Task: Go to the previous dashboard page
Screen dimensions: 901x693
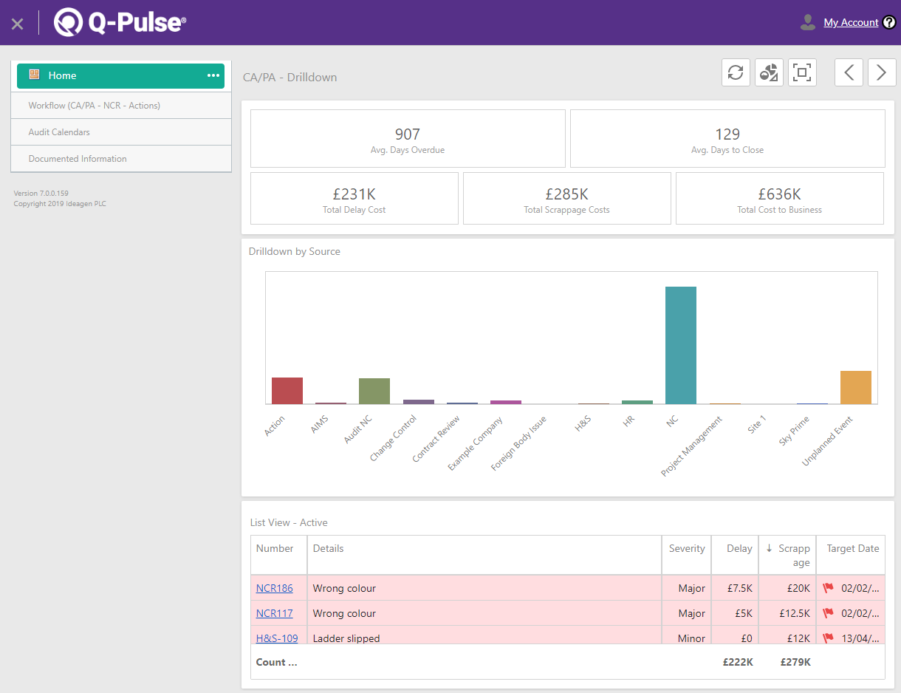Action: tap(849, 72)
